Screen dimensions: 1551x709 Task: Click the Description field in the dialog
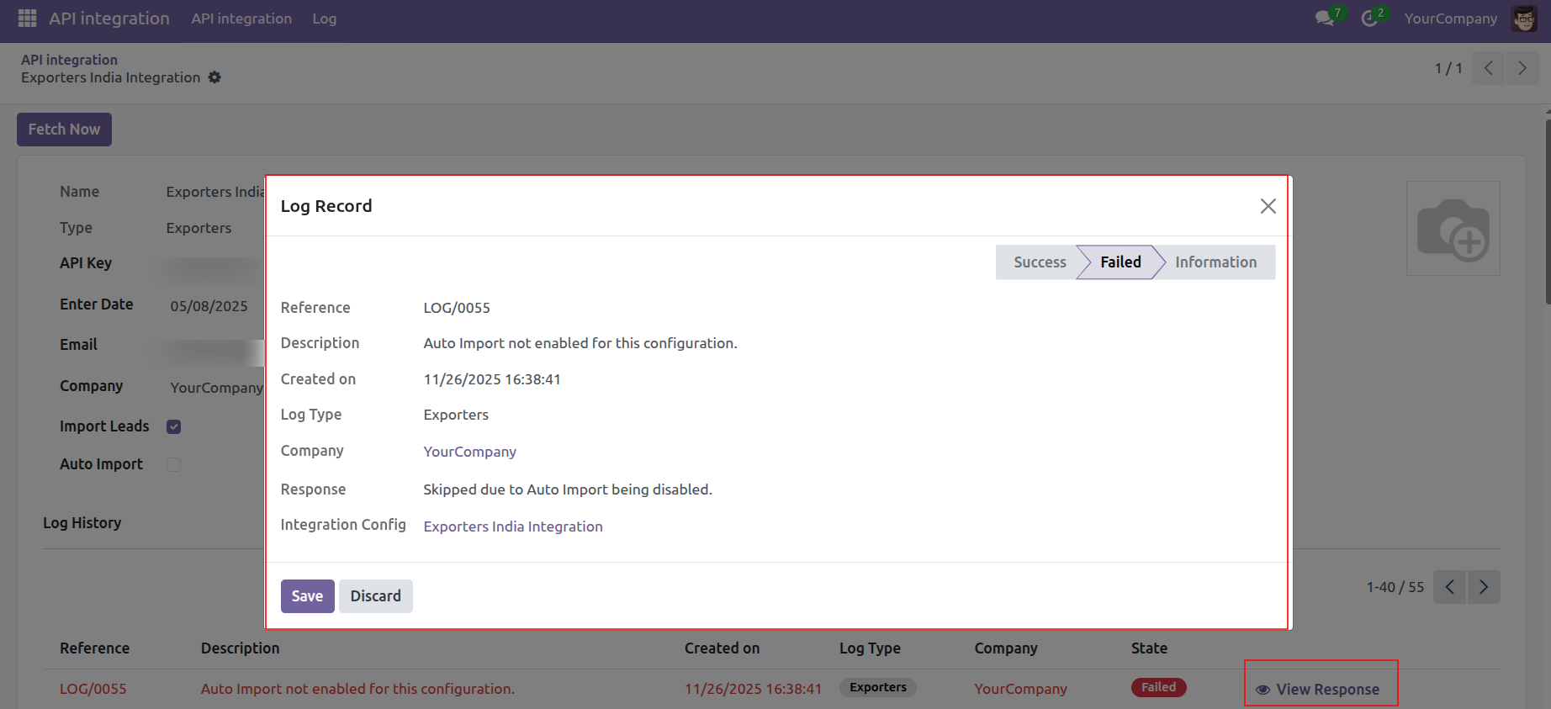(580, 343)
